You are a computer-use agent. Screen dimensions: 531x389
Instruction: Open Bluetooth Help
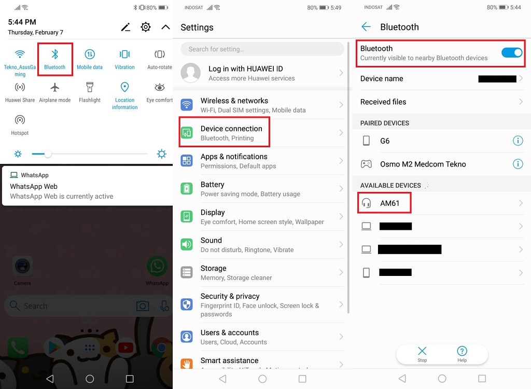coord(462,354)
